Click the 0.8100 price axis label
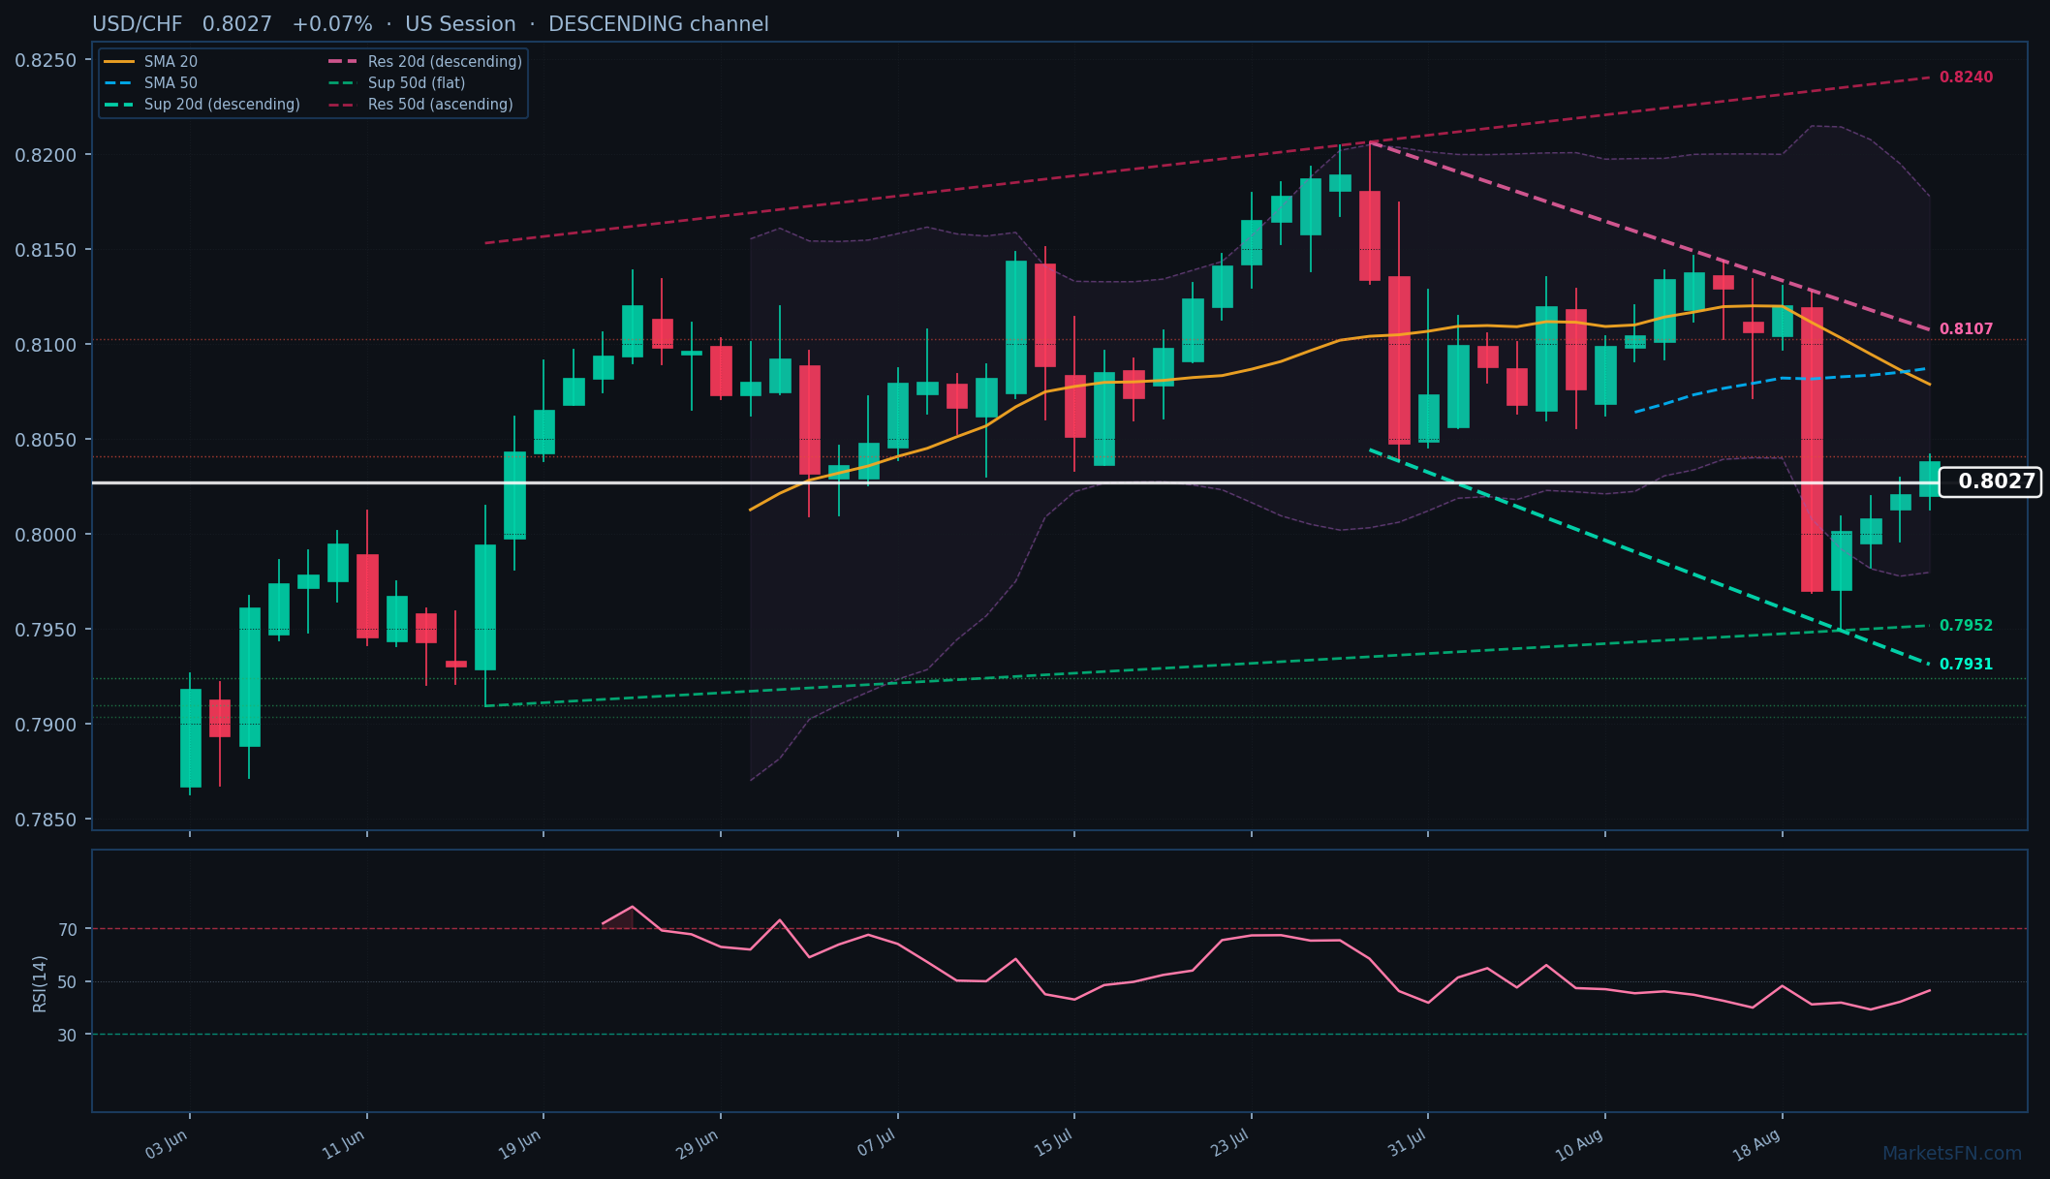 (x=46, y=346)
